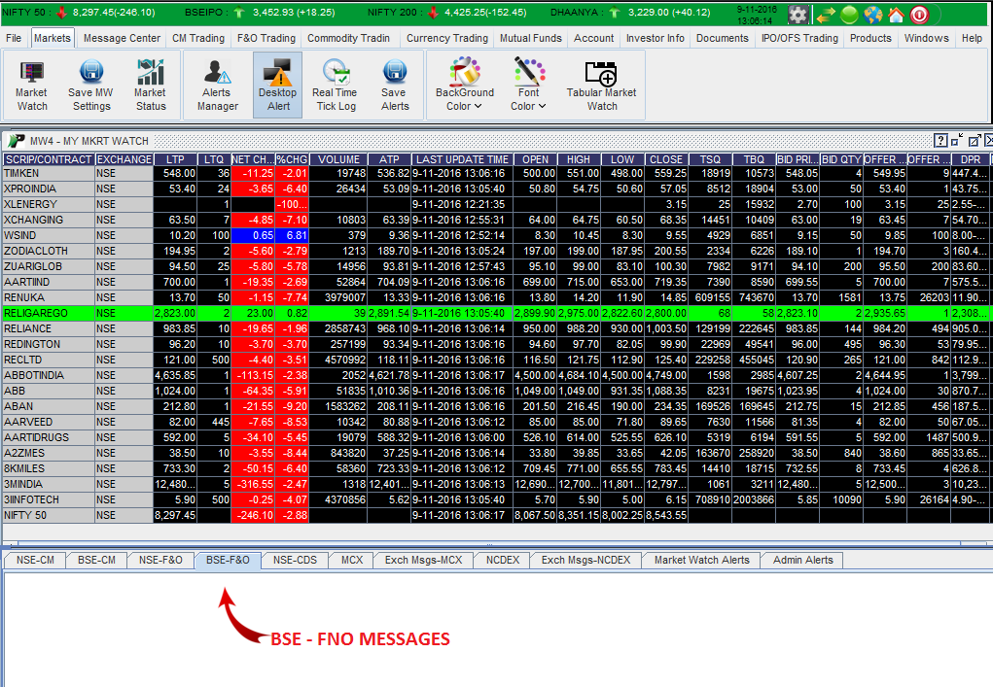Click the yellow swap arrows icon top right
Viewport: 993px width, 687px height.
pyautogui.click(x=825, y=14)
